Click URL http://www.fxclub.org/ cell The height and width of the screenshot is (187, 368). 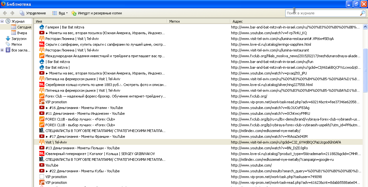tap(249, 96)
